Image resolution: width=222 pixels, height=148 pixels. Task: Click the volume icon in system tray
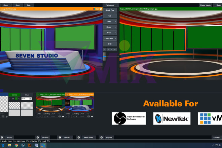pyautogui.click(x=220, y=145)
